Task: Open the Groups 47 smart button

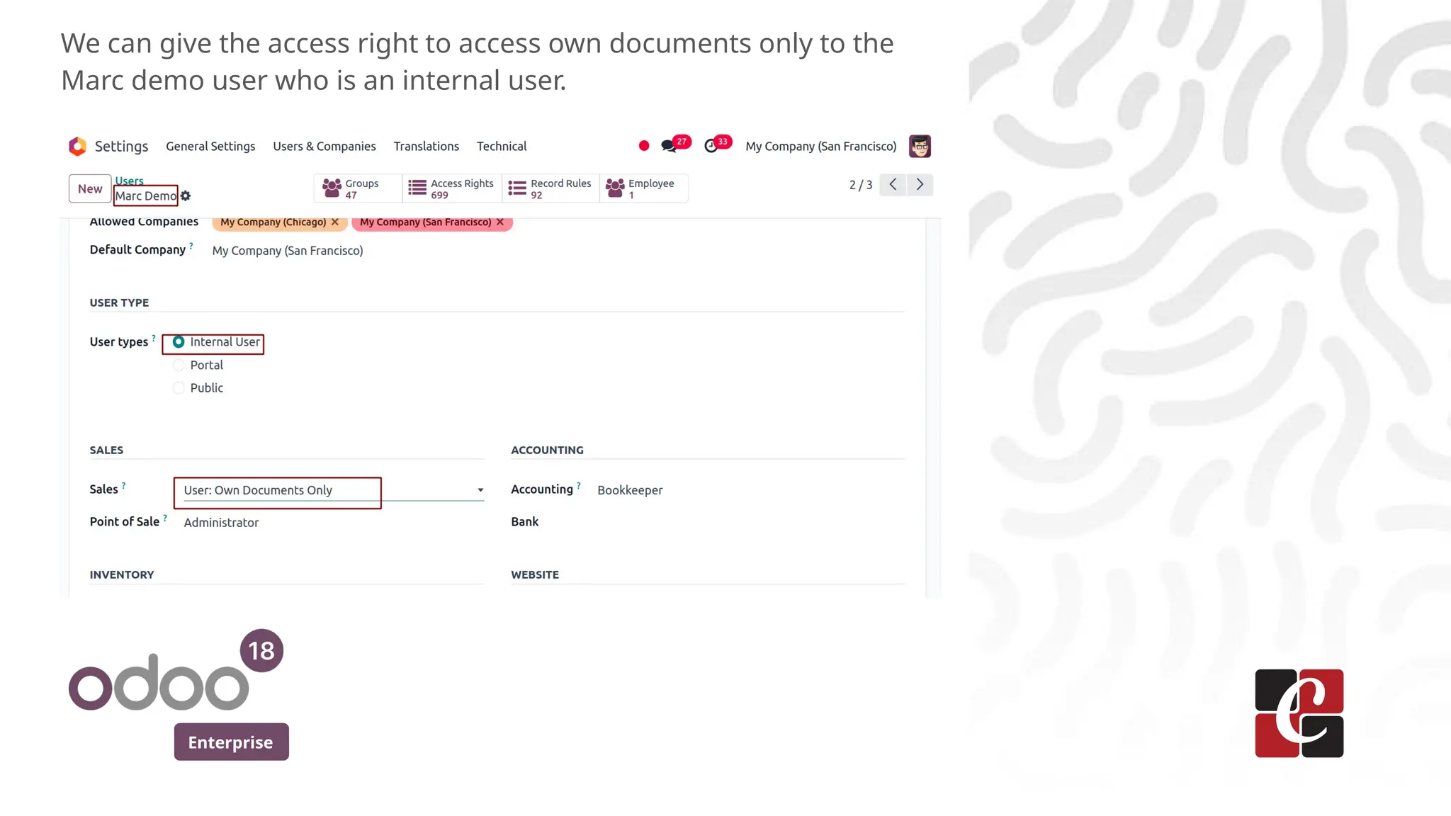Action: coord(358,188)
